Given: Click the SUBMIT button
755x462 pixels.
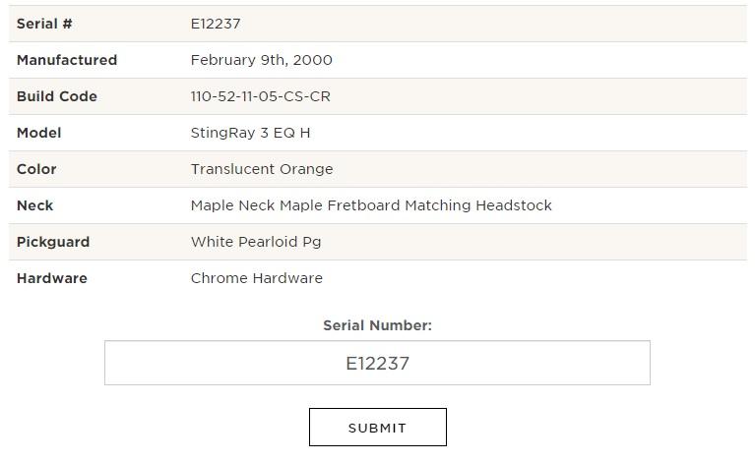Looking at the screenshot, I should (x=378, y=427).
